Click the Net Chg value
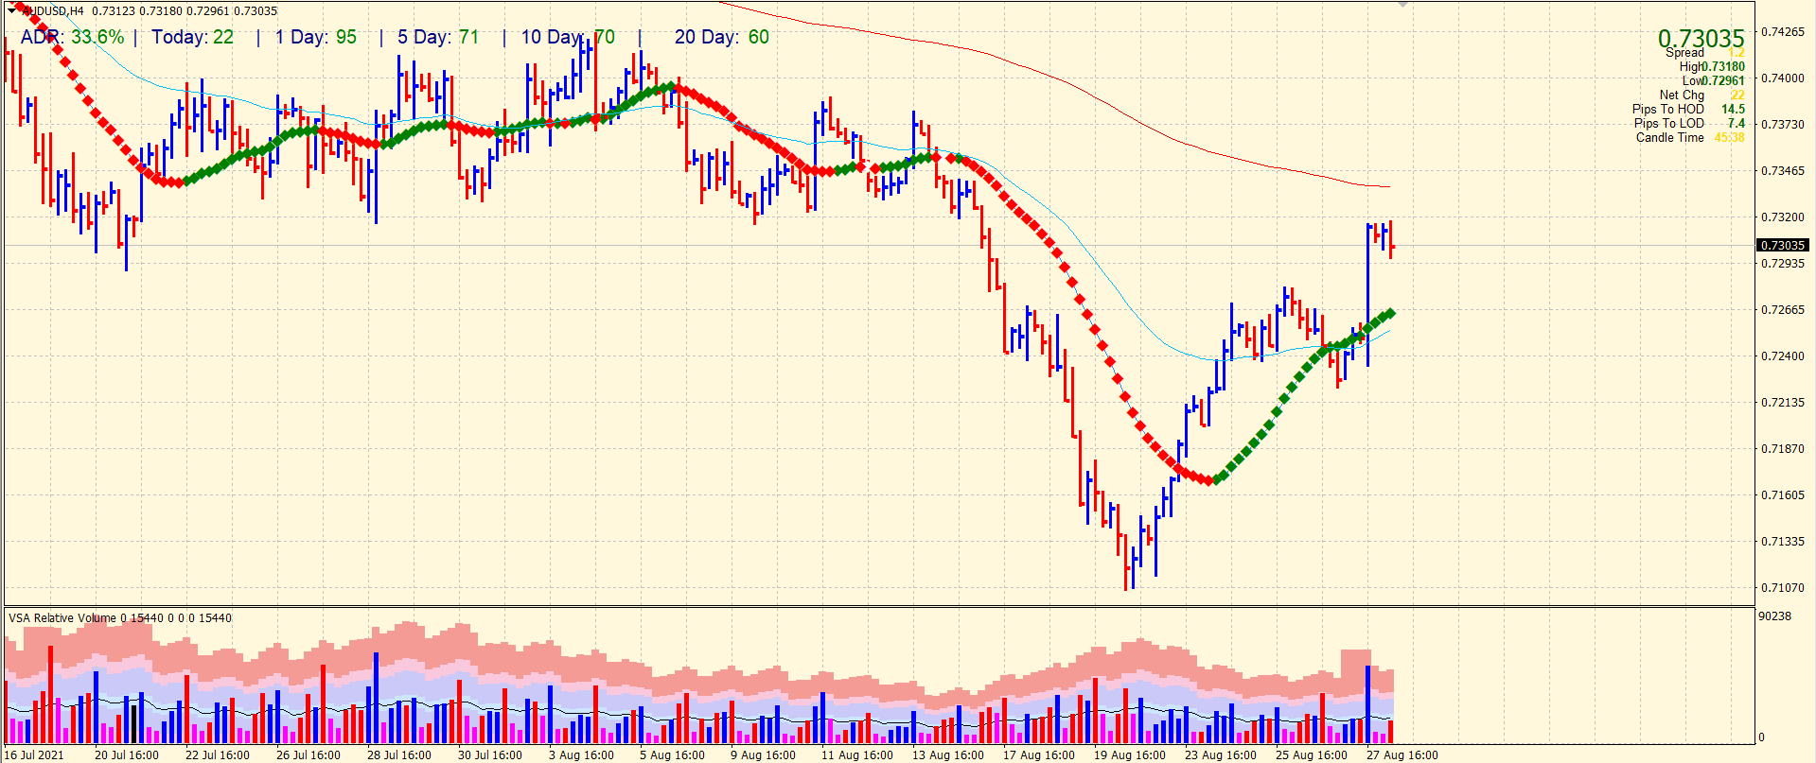The height and width of the screenshot is (763, 1816). pos(1737,95)
